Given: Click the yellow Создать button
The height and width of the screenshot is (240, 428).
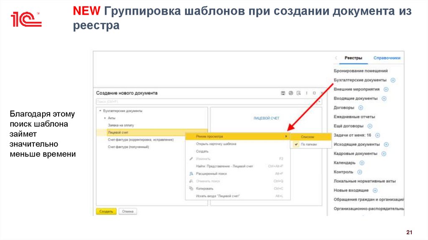Looking at the screenshot, I should click(106, 211).
